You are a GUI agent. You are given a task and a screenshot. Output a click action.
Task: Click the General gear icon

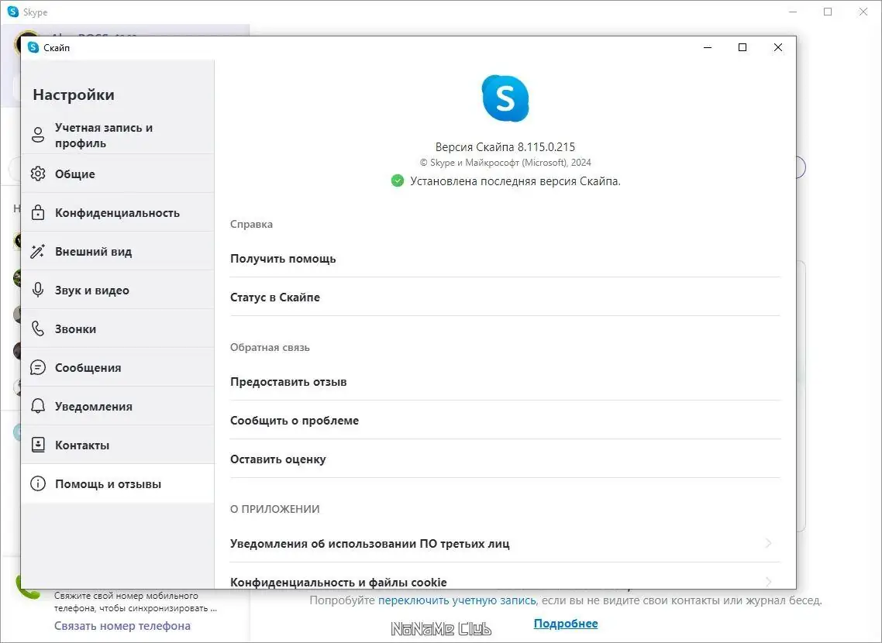click(x=38, y=174)
